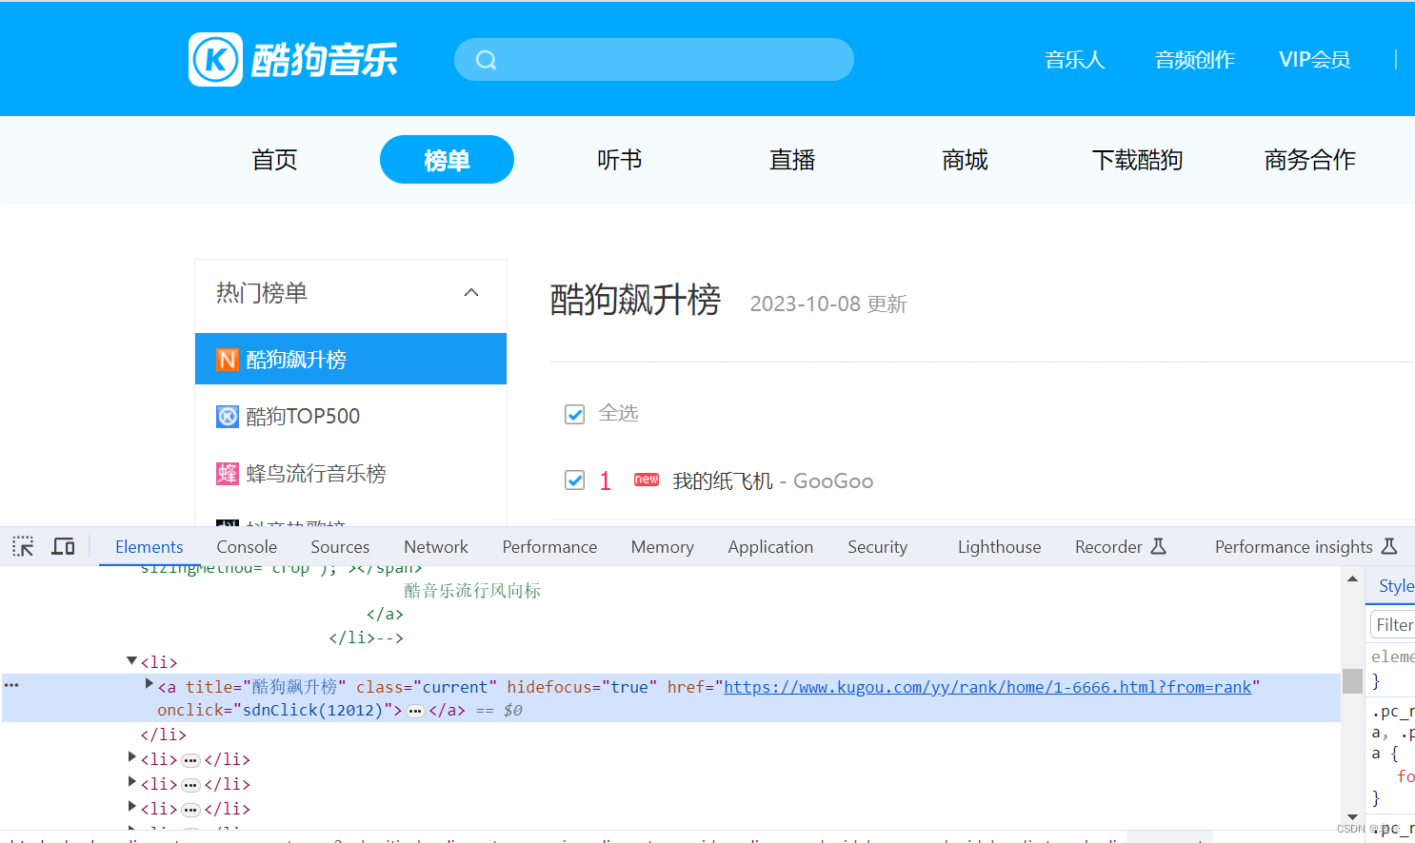This screenshot has height=843, width=1415.
Task: Go to 首页 in site navigation
Action: [x=275, y=160]
